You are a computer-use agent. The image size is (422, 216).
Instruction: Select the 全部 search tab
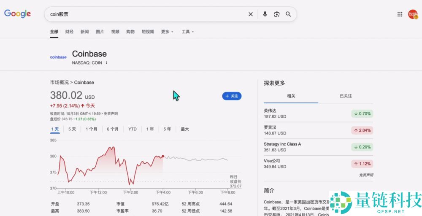tap(54, 32)
